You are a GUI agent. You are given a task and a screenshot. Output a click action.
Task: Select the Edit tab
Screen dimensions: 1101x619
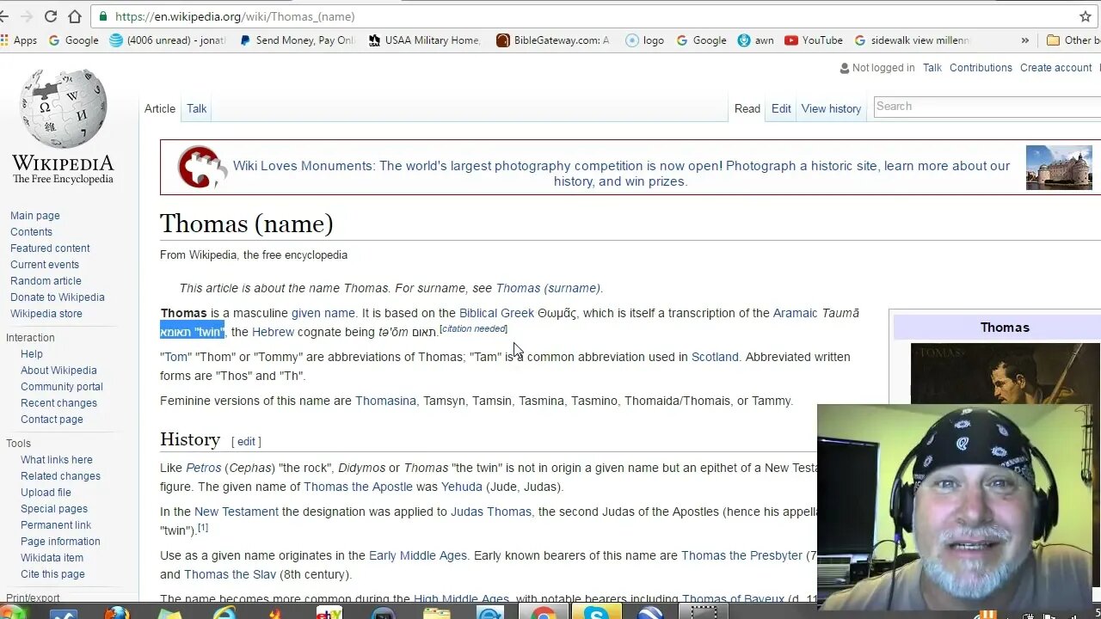coord(781,108)
